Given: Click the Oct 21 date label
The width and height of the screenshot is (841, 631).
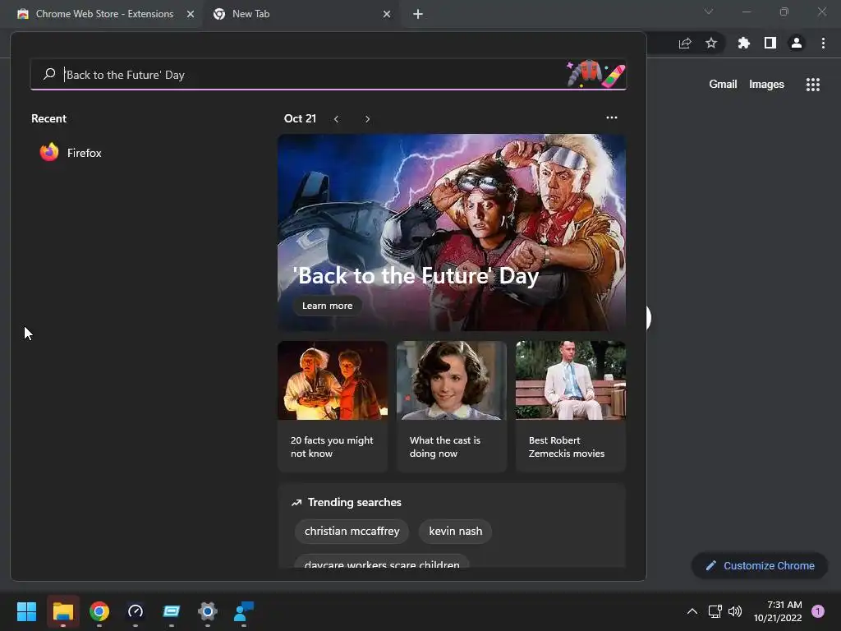Looking at the screenshot, I should (301, 118).
